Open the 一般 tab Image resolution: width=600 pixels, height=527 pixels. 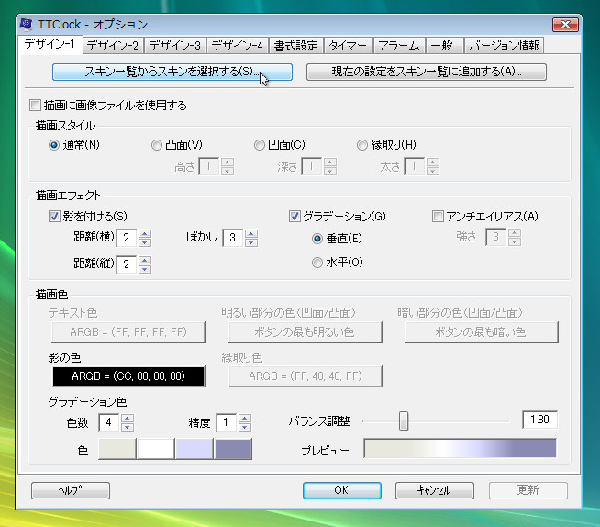click(x=443, y=46)
